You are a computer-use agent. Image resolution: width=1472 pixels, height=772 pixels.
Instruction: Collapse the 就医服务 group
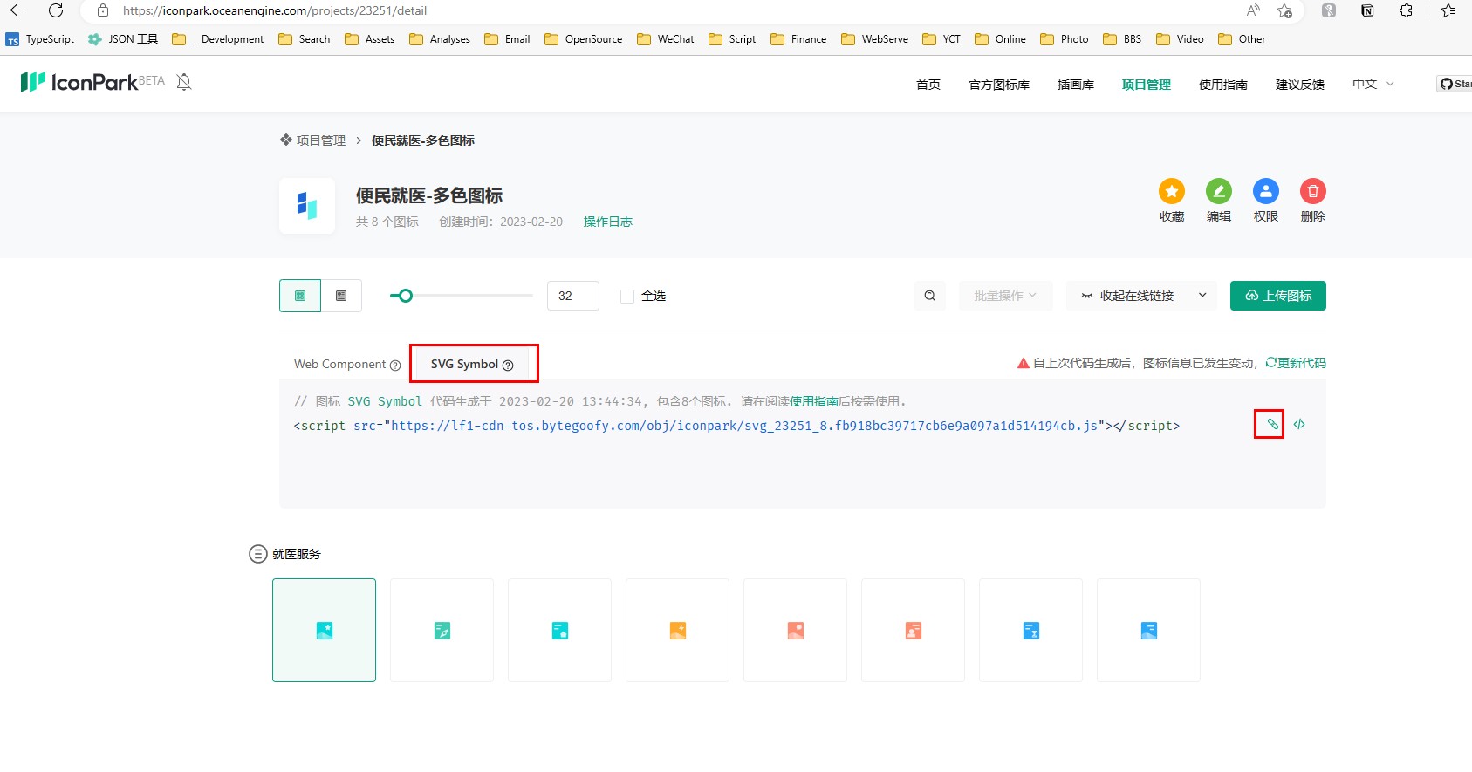tap(258, 554)
